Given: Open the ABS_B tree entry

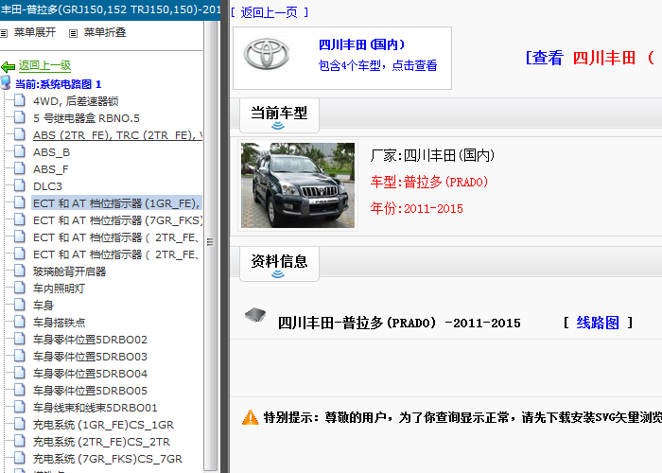Looking at the screenshot, I should [x=51, y=152].
